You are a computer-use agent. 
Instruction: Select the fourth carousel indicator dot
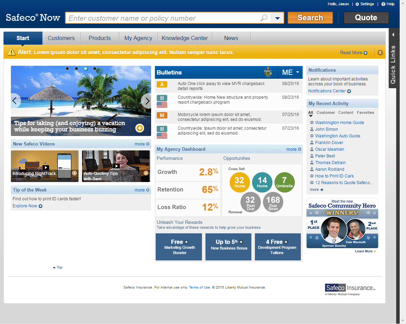pos(95,69)
